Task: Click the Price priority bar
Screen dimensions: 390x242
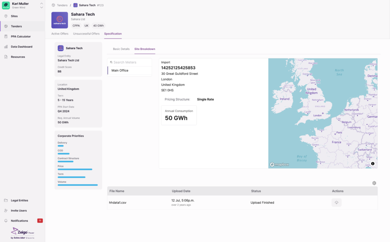Action: [x=75, y=169]
